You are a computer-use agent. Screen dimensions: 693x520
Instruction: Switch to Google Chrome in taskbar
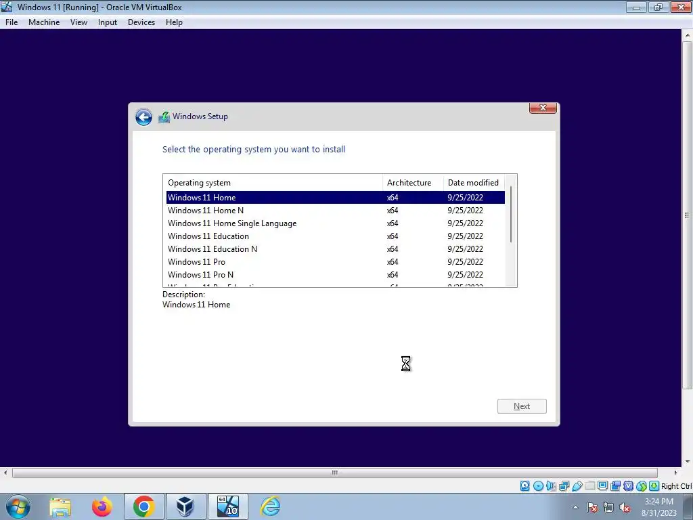143,506
